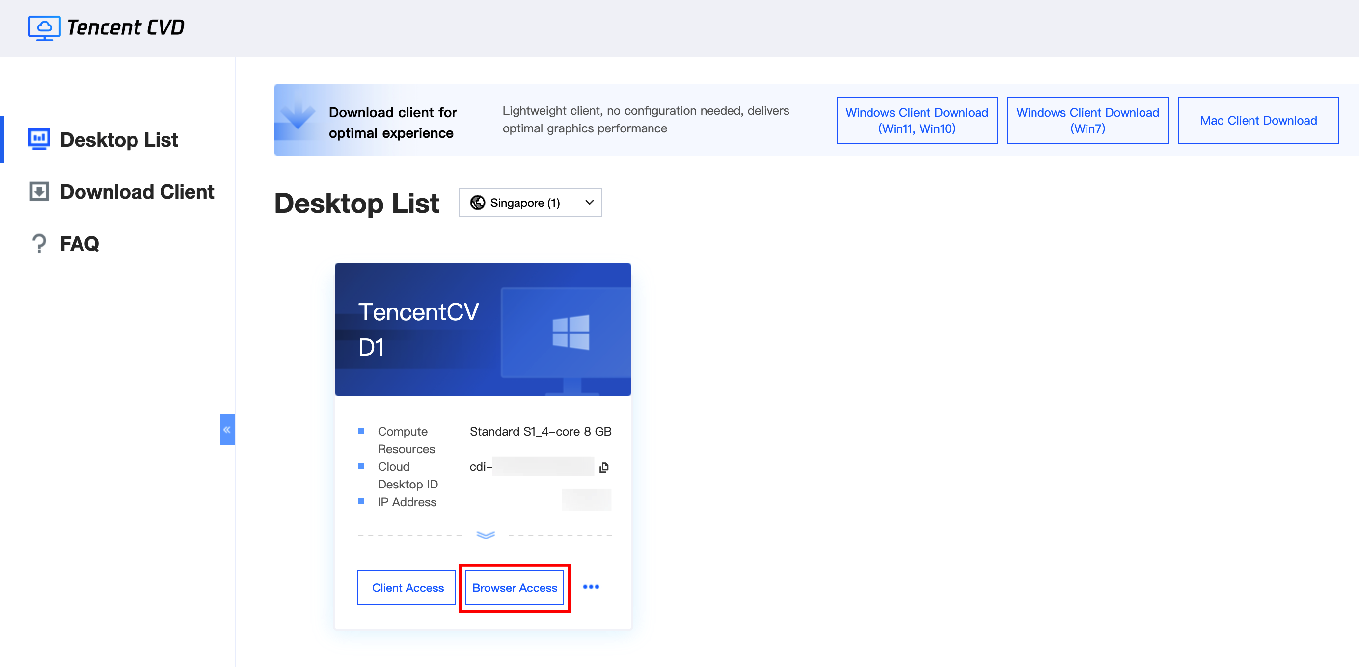The height and width of the screenshot is (667, 1359).
Task: Open the three-dot more options menu
Action: (x=591, y=587)
